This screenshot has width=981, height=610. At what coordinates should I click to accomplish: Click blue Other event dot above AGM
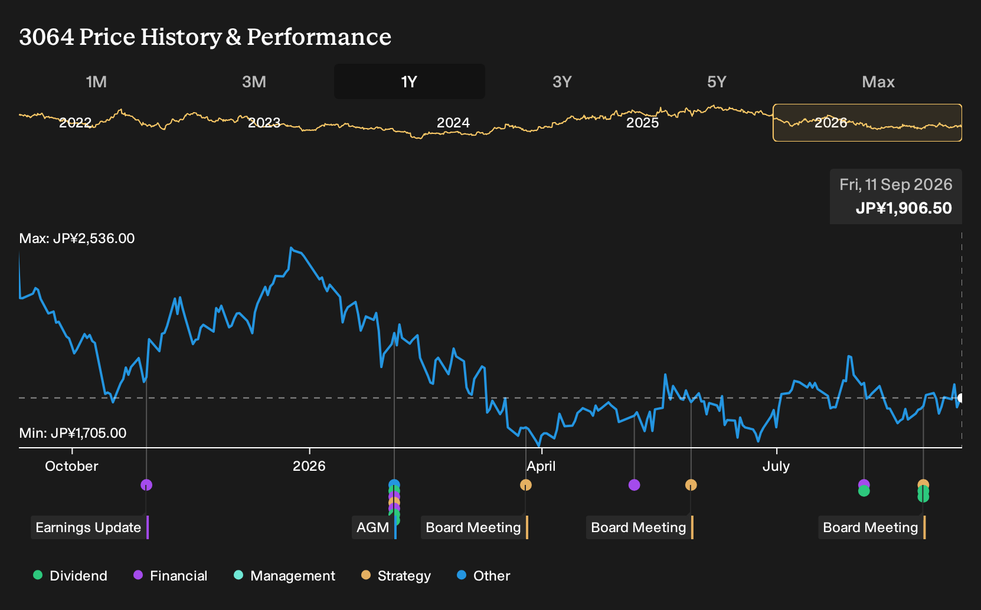tap(394, 485)
